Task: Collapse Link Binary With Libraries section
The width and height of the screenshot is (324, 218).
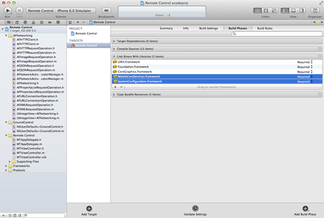Action: click(x=114, y=57)
